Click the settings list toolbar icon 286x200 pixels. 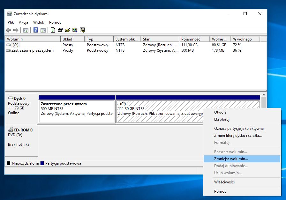[82, 30]
